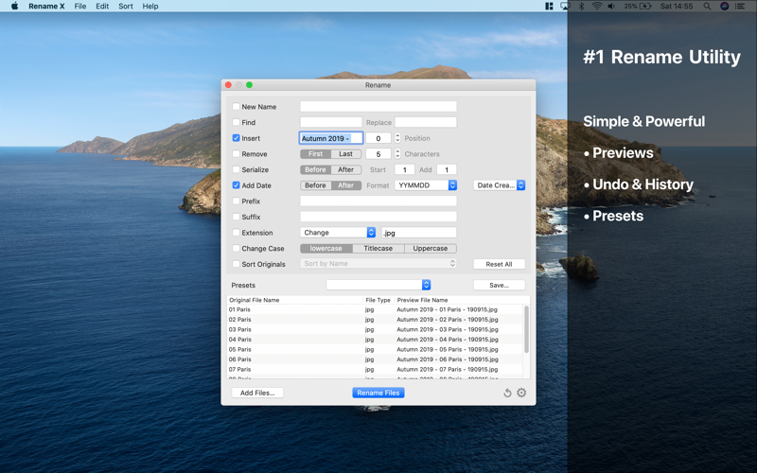This screenshot has height=473, width=757.
Task: Open the Apple menu
Action: (x=14, y=7)
